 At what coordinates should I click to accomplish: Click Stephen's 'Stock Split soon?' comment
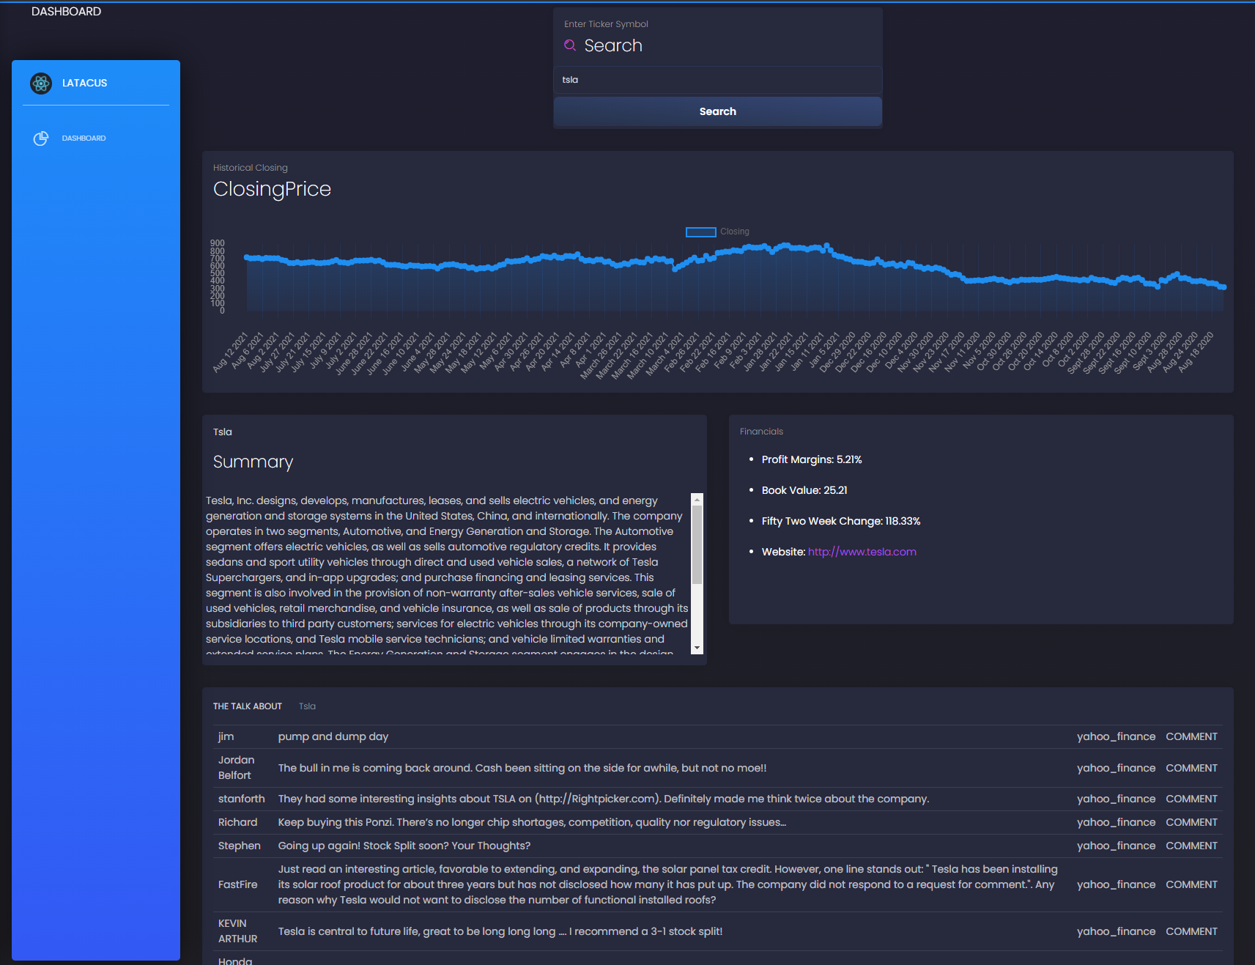point(404,846)
